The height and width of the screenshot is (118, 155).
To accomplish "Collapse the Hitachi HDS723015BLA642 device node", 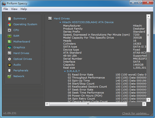I will (x=60, y=22).
